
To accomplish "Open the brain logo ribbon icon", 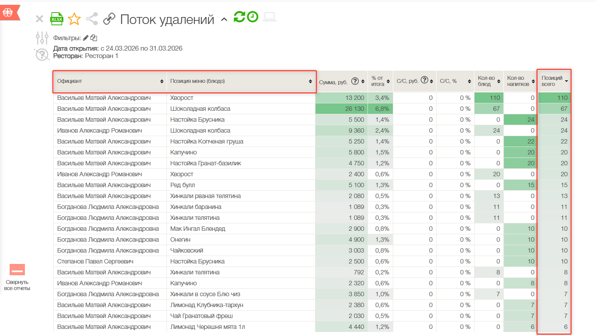I will (x=9, y=13).
